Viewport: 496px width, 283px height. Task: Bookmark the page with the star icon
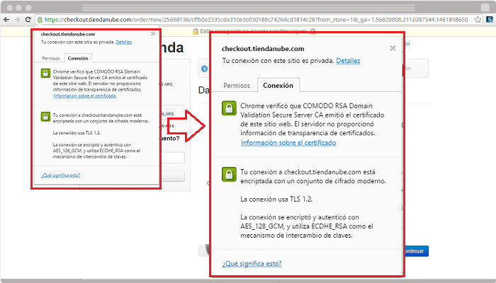pyautogui.click(x=478, y=20)
